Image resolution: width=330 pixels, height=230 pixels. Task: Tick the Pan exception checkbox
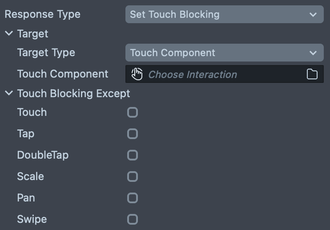pos(133,198)
